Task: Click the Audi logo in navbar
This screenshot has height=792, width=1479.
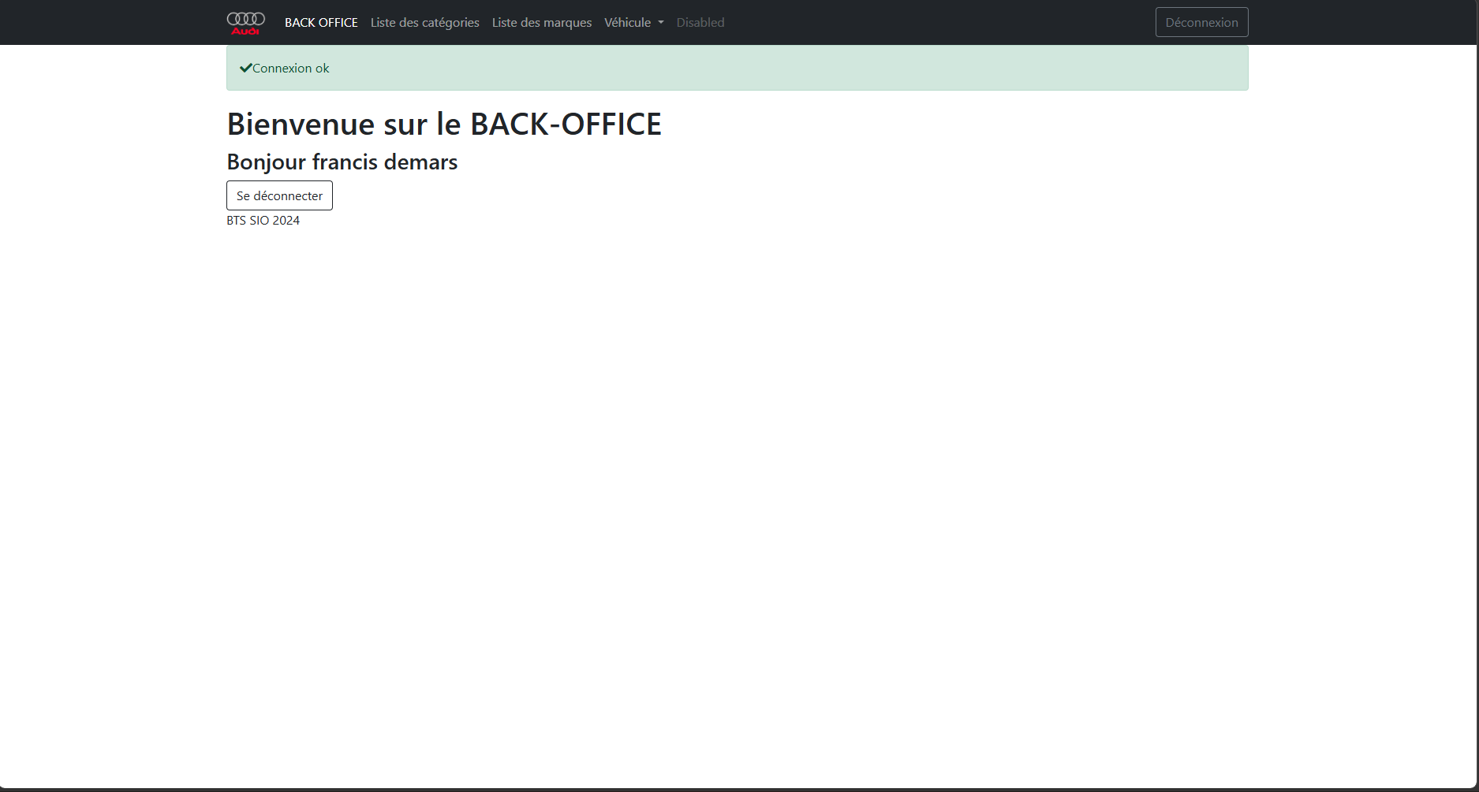Action: (x=246, y=23)
